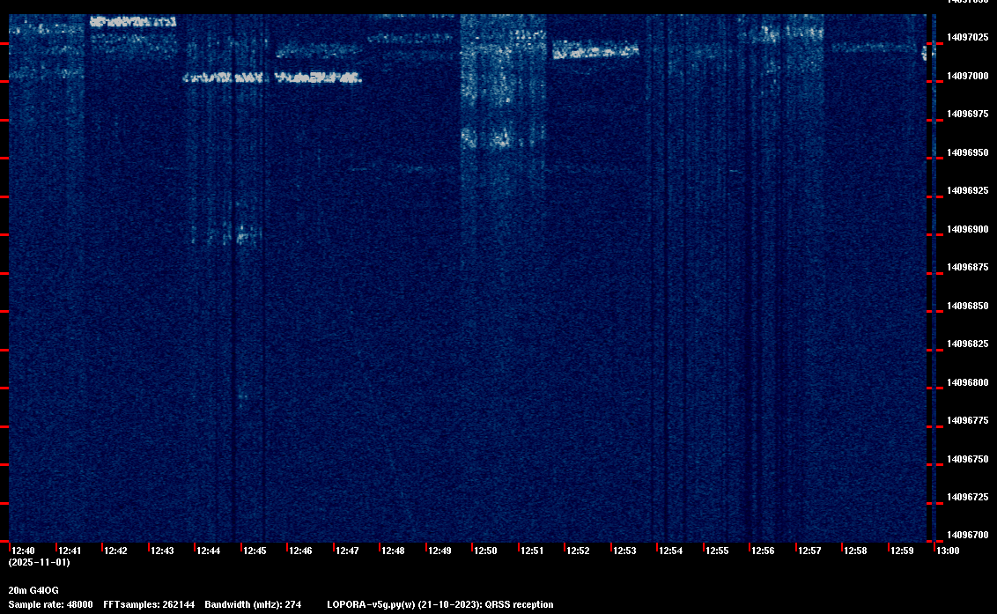Select the 14097025 frequency label
This screenshot has height=614, width=997.
pos(968,38)
